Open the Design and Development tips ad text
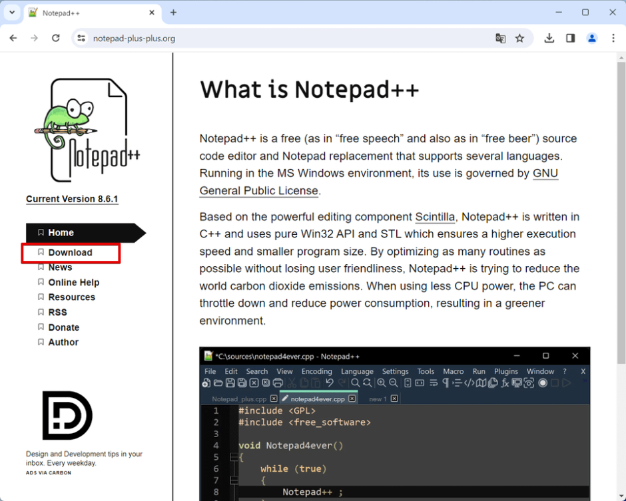The height and width of the screenshot is (501, 626). point(84,458)
